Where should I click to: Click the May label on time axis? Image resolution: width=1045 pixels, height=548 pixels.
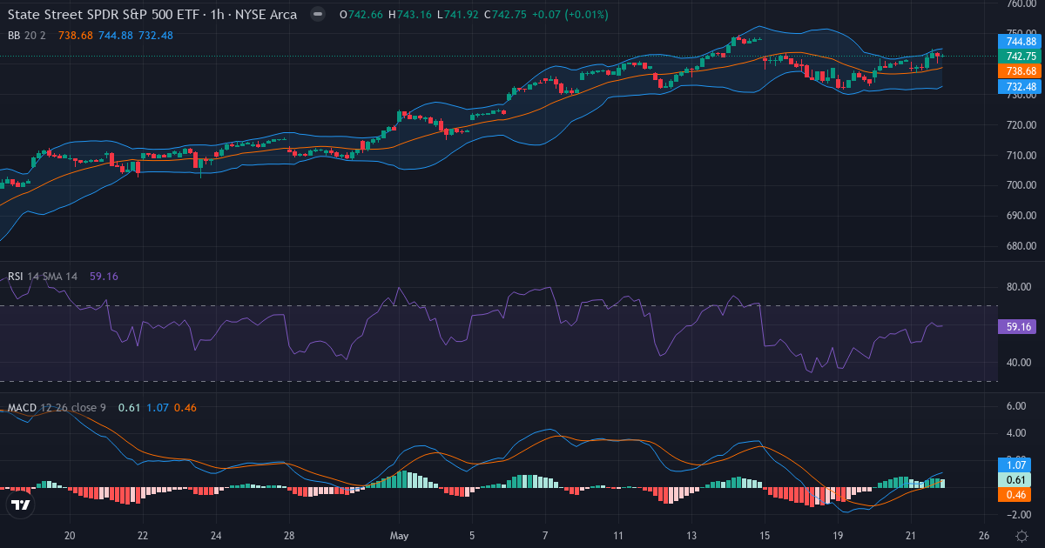pyautogui.click(x=400, y=536)
